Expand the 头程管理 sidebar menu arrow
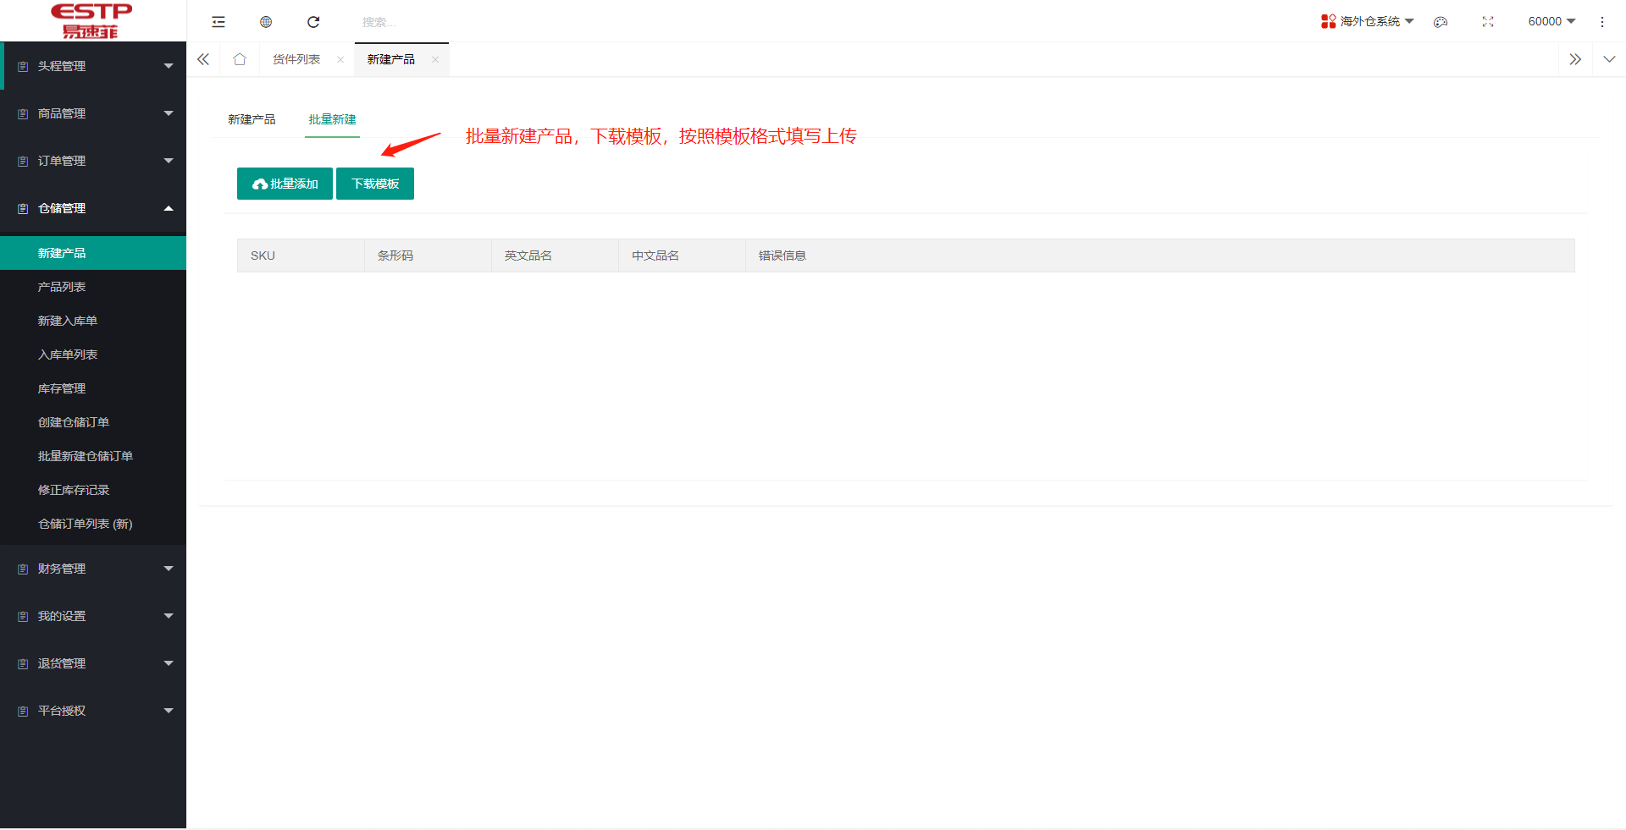Viewport: 1626px width, 830px height. [169, 66]
